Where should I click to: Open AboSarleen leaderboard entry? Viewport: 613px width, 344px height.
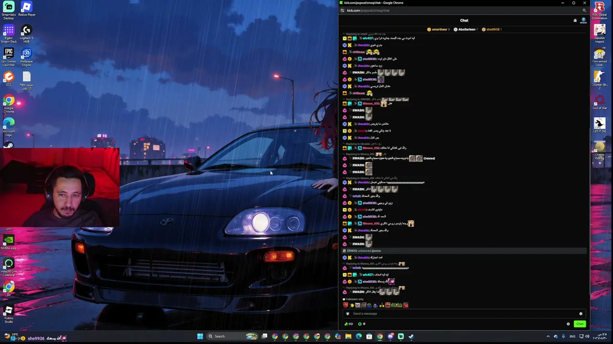[x=466, y=30]
